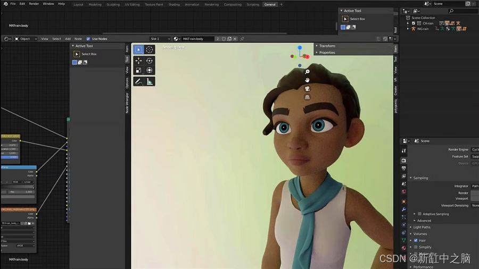Viewport: 479px width, 269px height.
Task: Expand the RIG-rain item in outliner
Action: (x=408, y=29)
